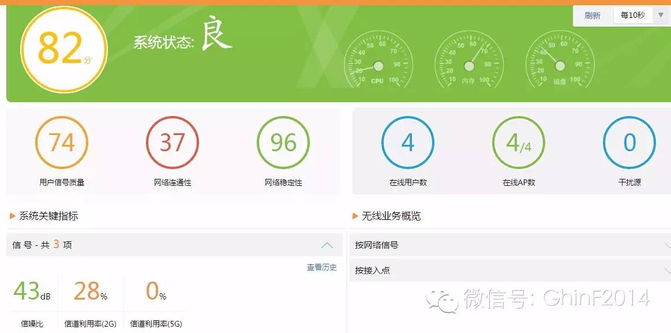Click the orange triangle beside 系统关键指标

pos(13,216)
